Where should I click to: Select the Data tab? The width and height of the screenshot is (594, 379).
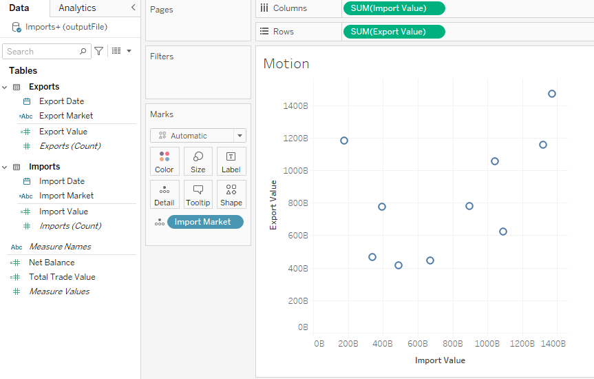click(19, 8)
